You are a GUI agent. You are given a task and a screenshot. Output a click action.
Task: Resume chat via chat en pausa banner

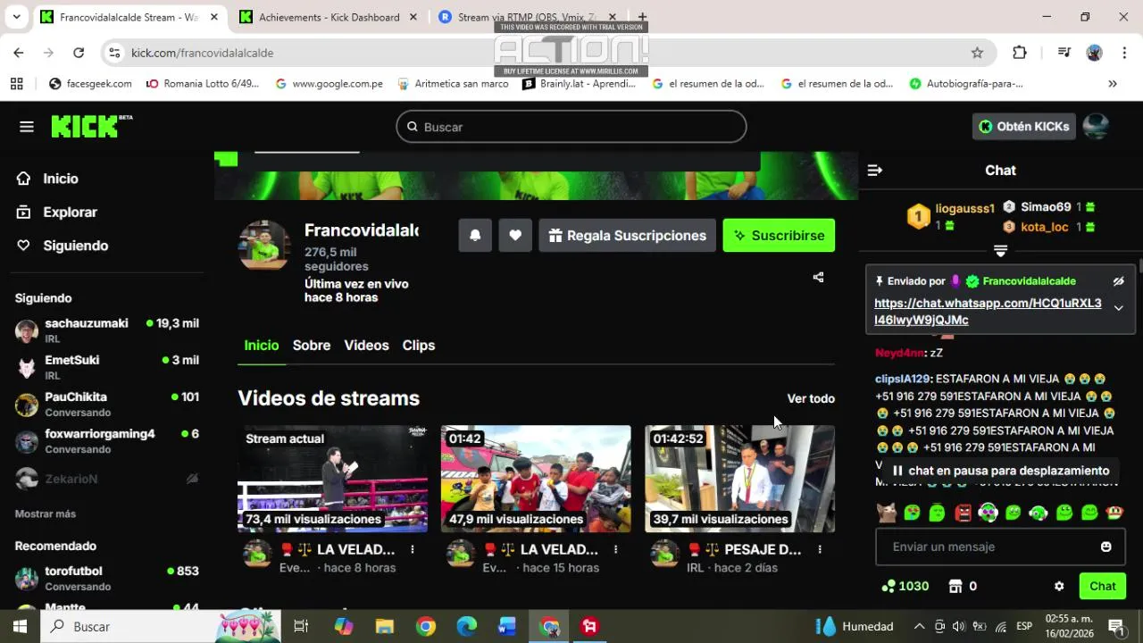(1000, 471)
